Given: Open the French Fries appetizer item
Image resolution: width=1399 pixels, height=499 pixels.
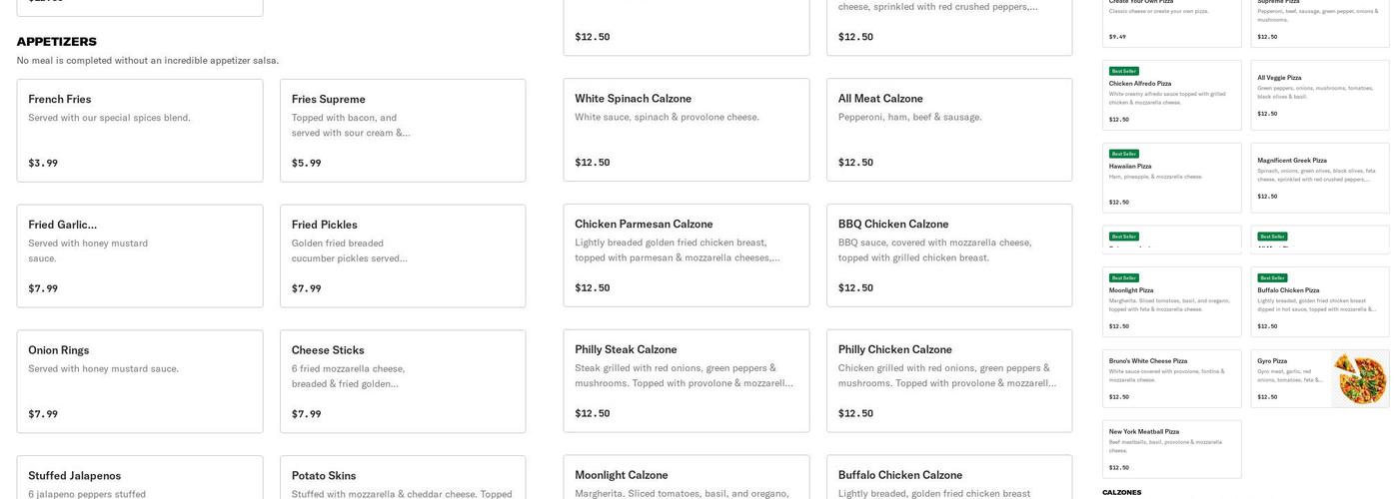Looking at the screenshot, I should [x=140, y=131].
